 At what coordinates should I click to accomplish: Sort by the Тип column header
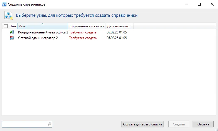coord(13,26)
